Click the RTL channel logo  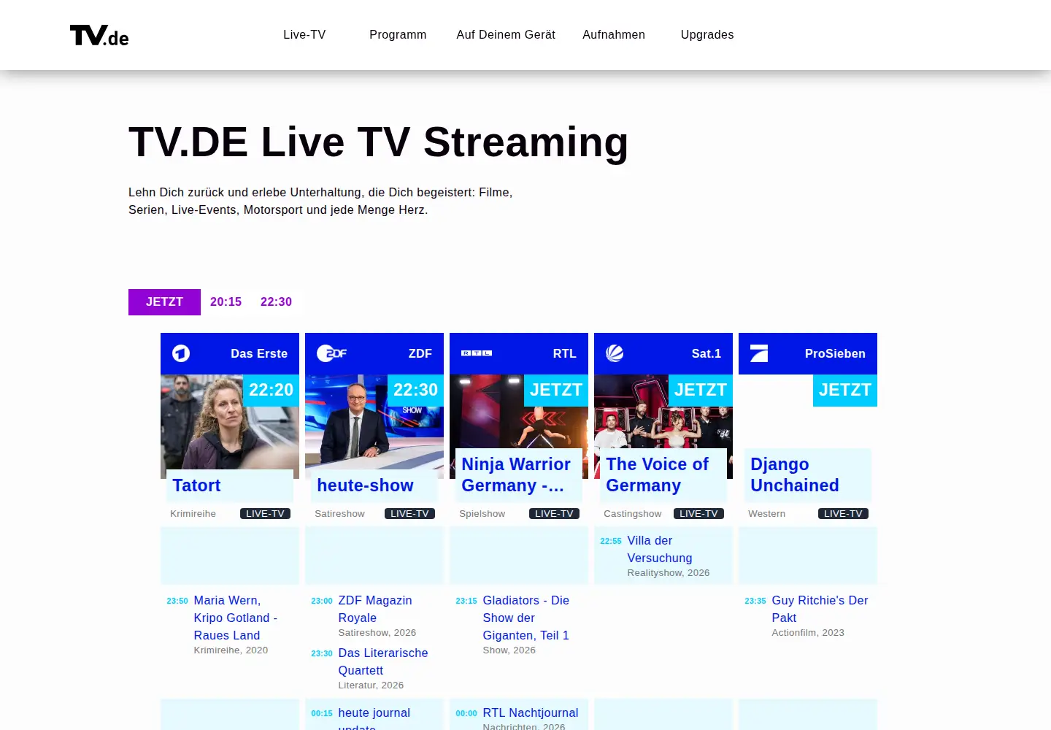[477, 353]
